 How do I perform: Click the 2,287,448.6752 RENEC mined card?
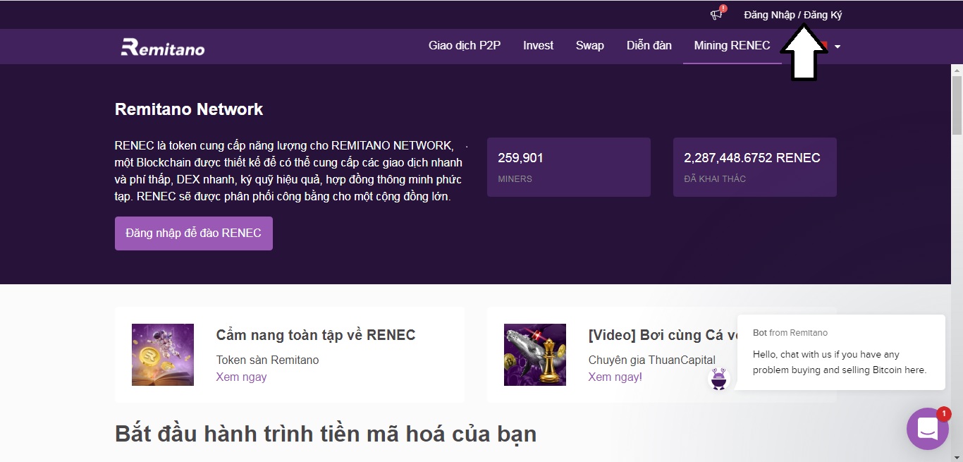click(x=755, y=167)
